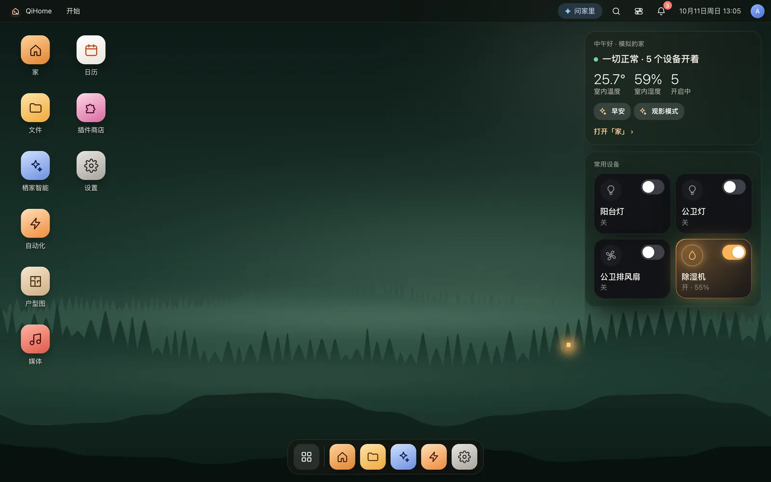Click the lightning automation icon in dock
The height and width of the screenshot is (482, 771).
(x=434, y=457)
